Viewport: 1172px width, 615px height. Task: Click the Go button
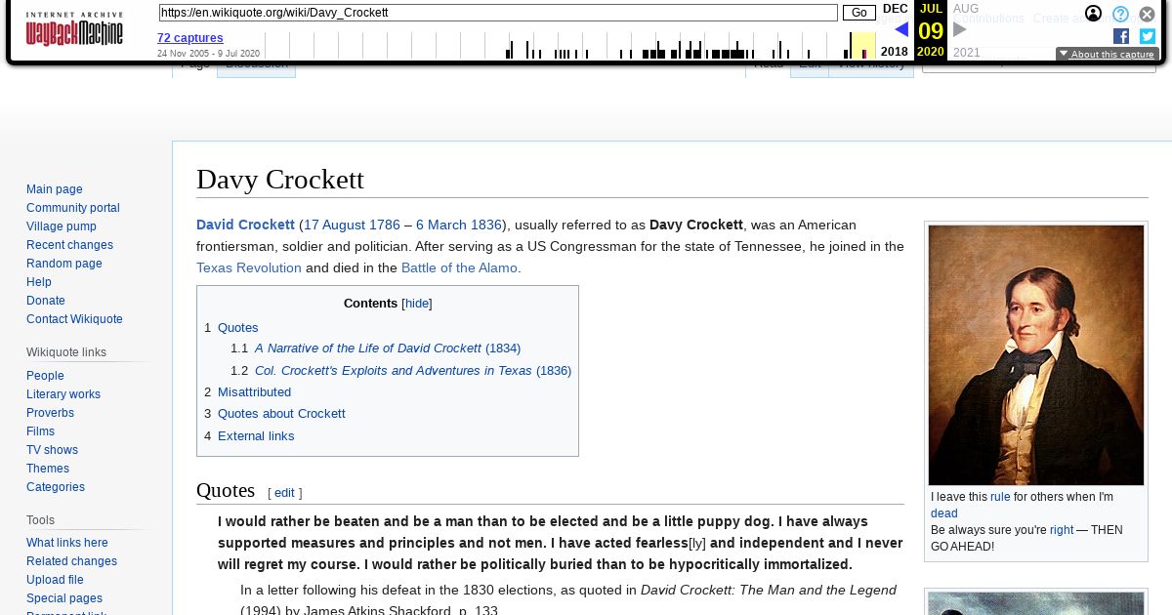click(859, 13)
